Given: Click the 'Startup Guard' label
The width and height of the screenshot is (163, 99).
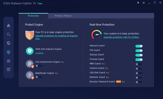Looking at the screenshot, I should [97, 55].
